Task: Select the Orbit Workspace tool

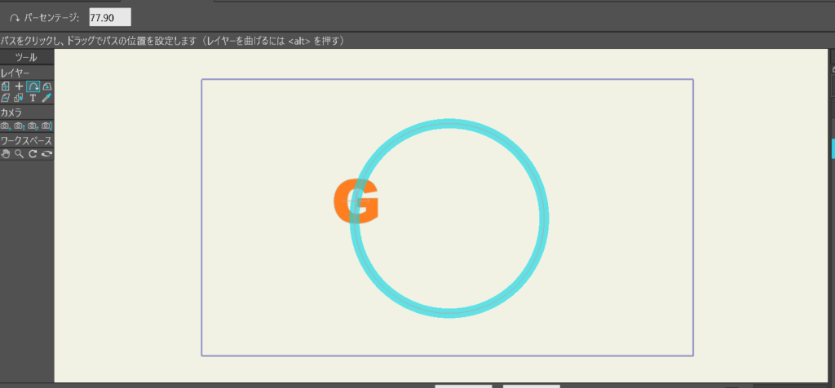Action: click(46, 153)
